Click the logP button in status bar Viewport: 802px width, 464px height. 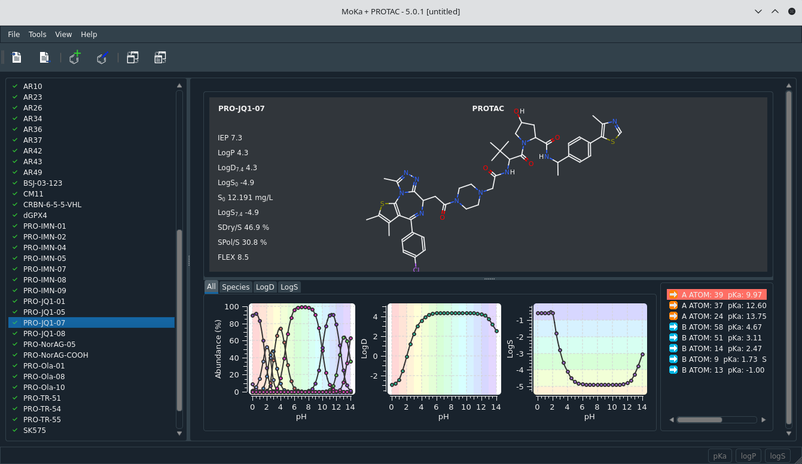(x=749, y=456)
